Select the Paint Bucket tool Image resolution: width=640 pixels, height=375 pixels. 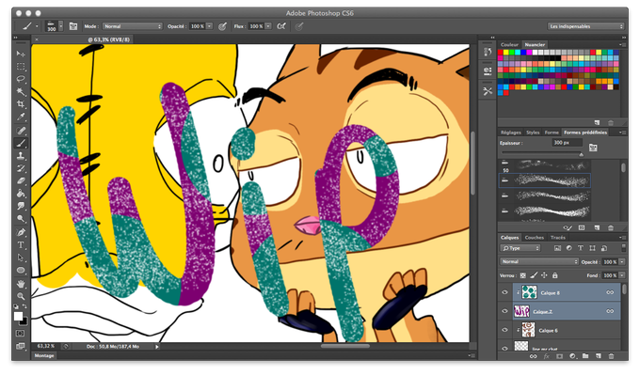[21, 194]
